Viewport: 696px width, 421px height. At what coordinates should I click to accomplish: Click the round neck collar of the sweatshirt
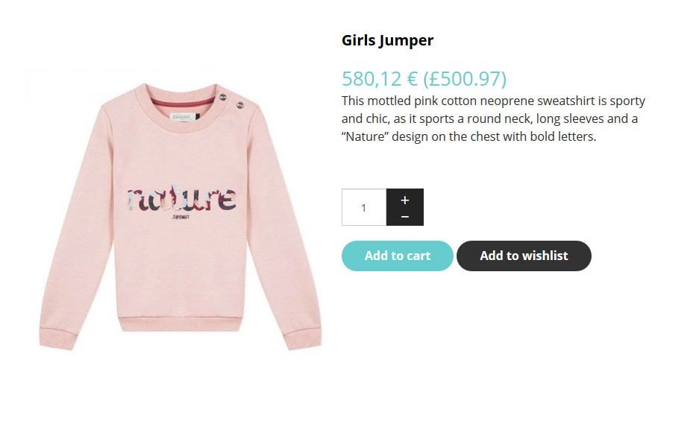(181, 104)
